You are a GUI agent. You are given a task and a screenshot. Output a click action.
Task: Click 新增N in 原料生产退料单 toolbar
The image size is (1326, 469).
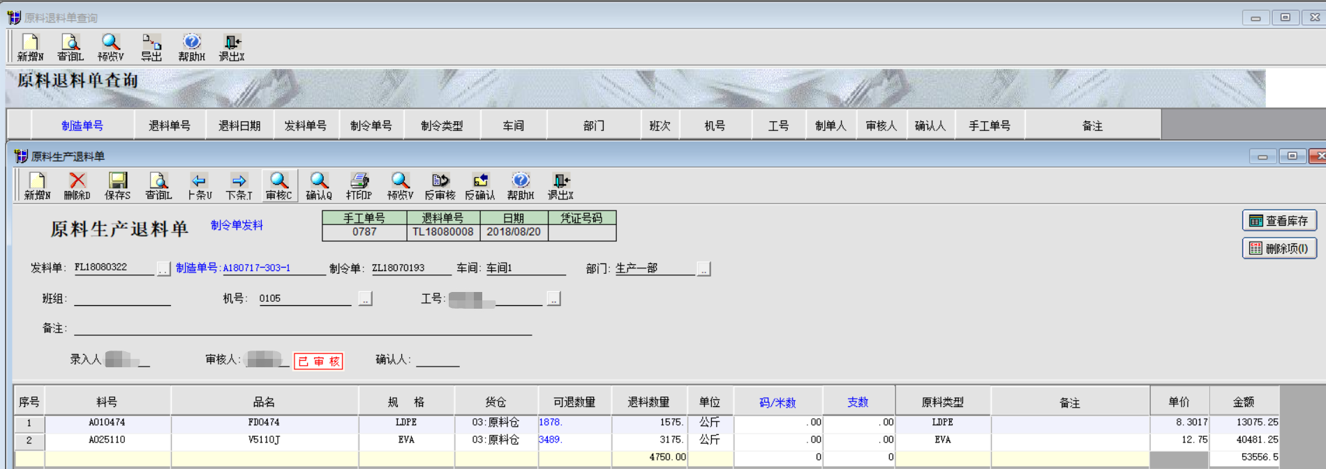coord(37,186)
